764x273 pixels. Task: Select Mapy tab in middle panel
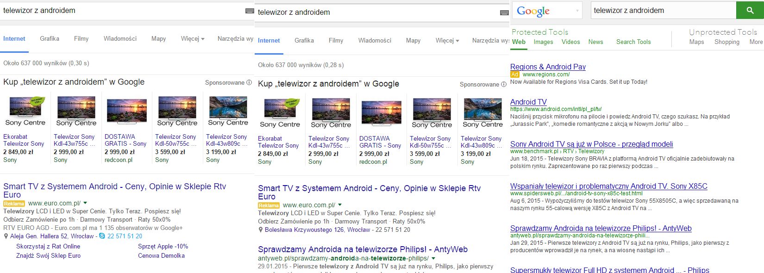(413, 40)
